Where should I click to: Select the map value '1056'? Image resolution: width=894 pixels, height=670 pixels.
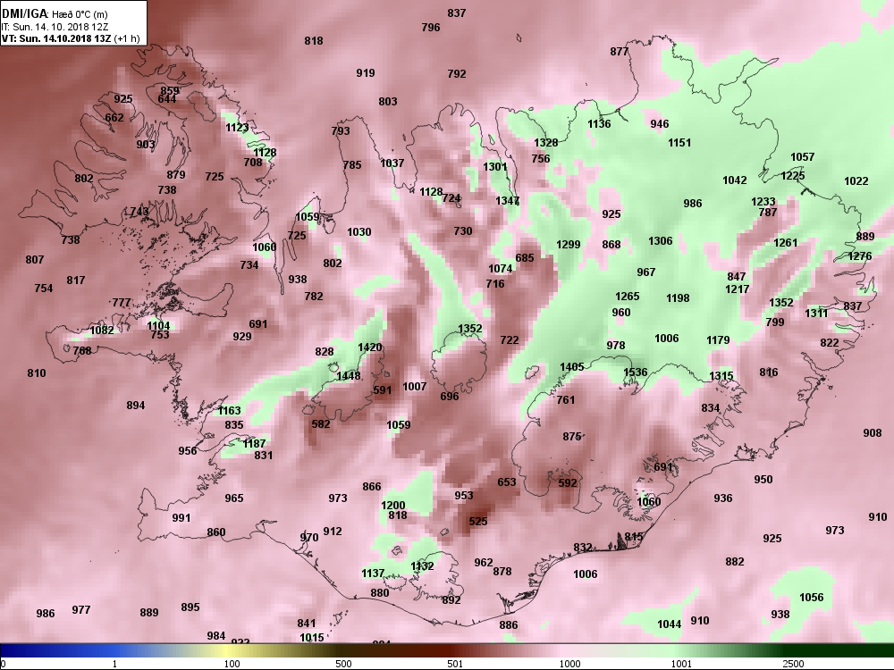[x=812, y=597]
